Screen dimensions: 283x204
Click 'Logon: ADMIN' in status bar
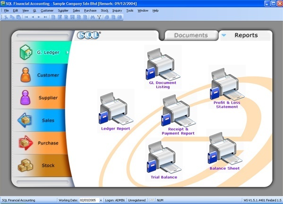[115, 200]
